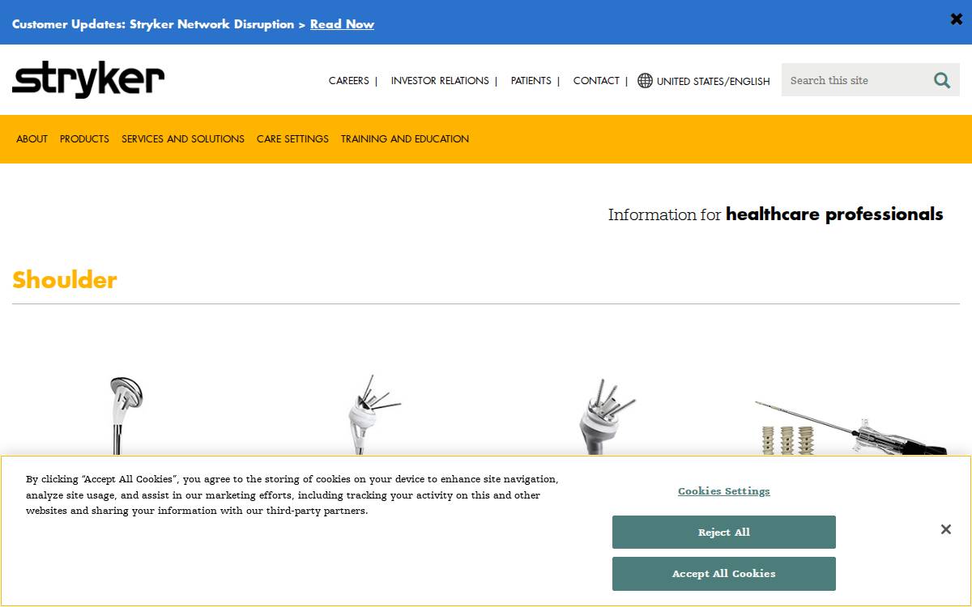Open the Products menu

[84, 139]
